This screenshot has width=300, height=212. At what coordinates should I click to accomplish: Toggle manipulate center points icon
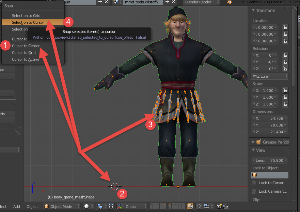click(111, 206)
